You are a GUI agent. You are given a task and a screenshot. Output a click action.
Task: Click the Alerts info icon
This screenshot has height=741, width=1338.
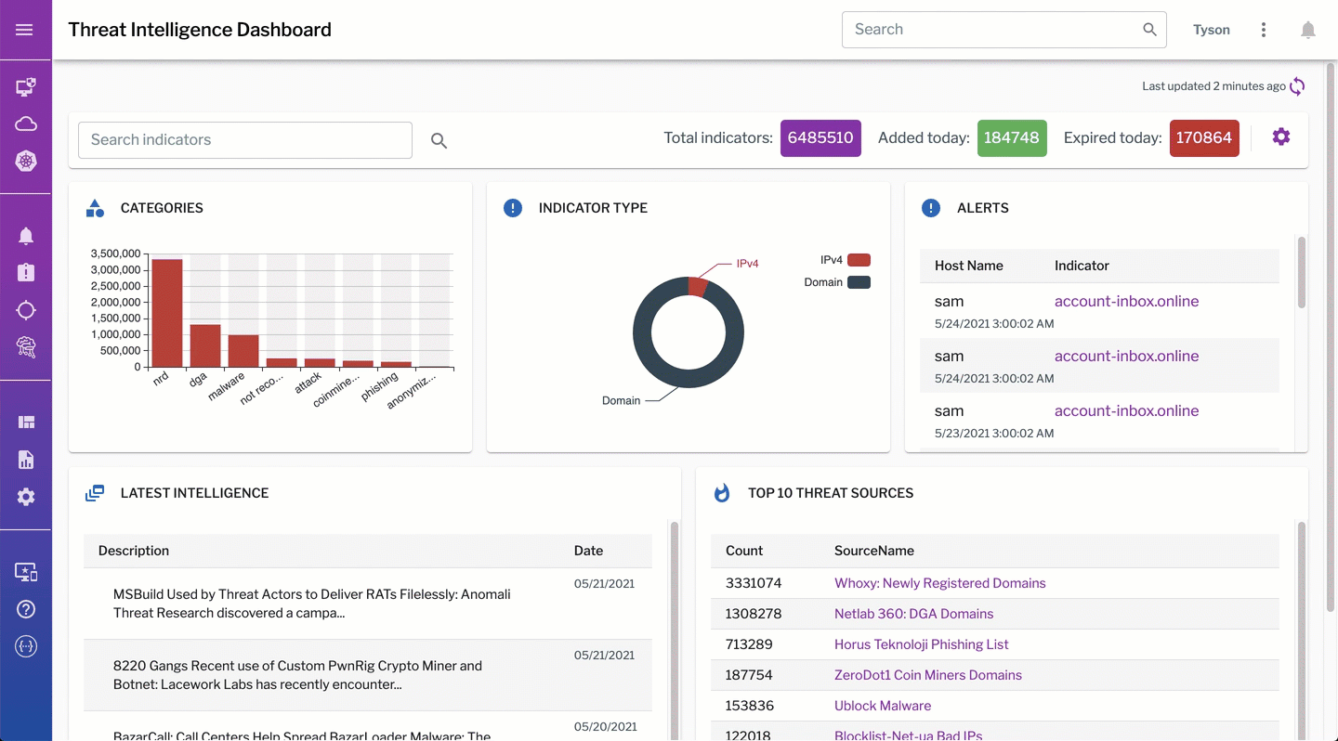[x=931, y=208]
